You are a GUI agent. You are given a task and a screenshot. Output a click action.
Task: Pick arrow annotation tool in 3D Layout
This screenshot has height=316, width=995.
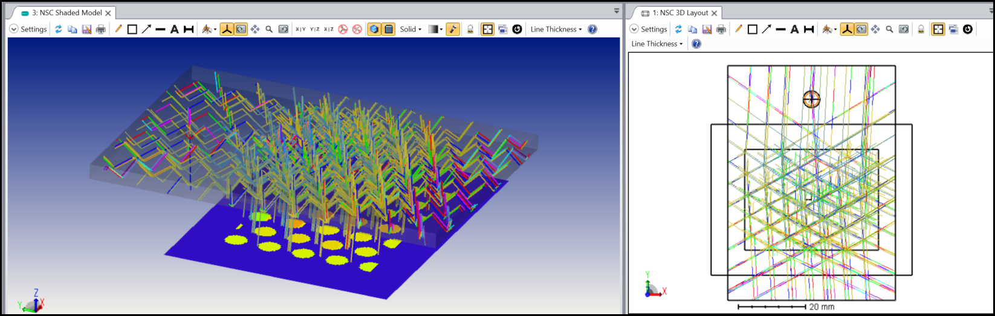(x=767, y=29)
